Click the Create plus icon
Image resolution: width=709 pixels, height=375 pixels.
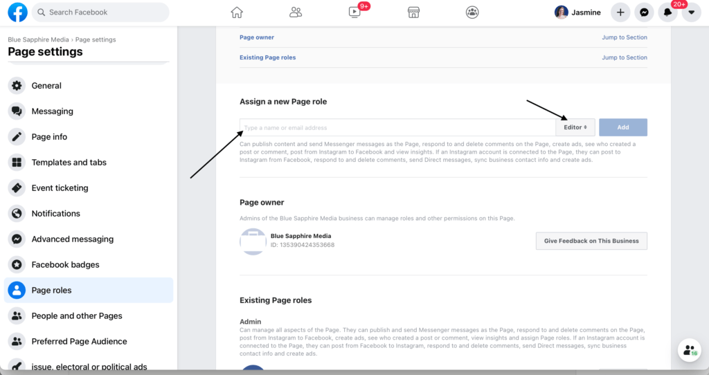pyautogui.click(x=620, y=12)
